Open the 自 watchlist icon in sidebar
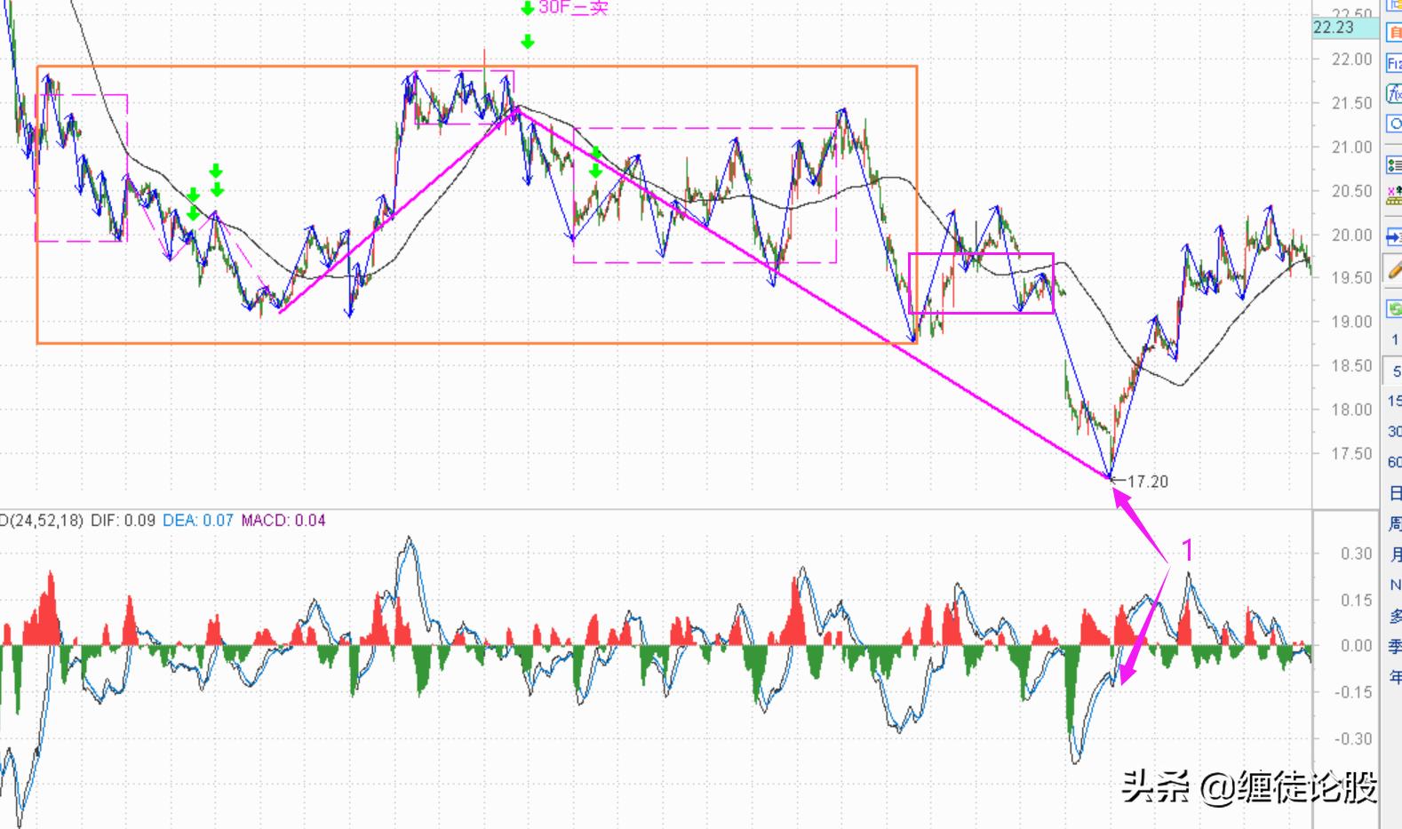Viewport: 1402px width, 829px height. (x=1394, y=32)
